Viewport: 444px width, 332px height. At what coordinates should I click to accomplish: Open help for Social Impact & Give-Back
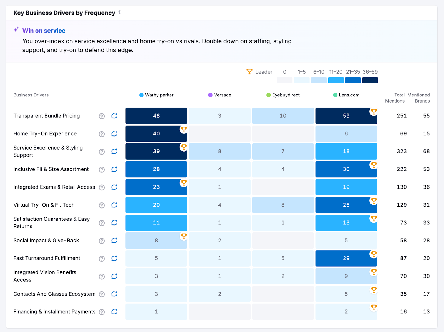click(102, 241)
